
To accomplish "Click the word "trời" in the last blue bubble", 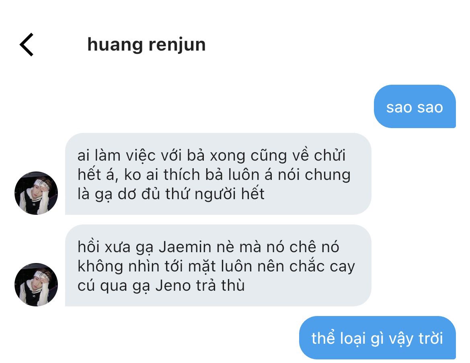I will click(x=431, y=338).
